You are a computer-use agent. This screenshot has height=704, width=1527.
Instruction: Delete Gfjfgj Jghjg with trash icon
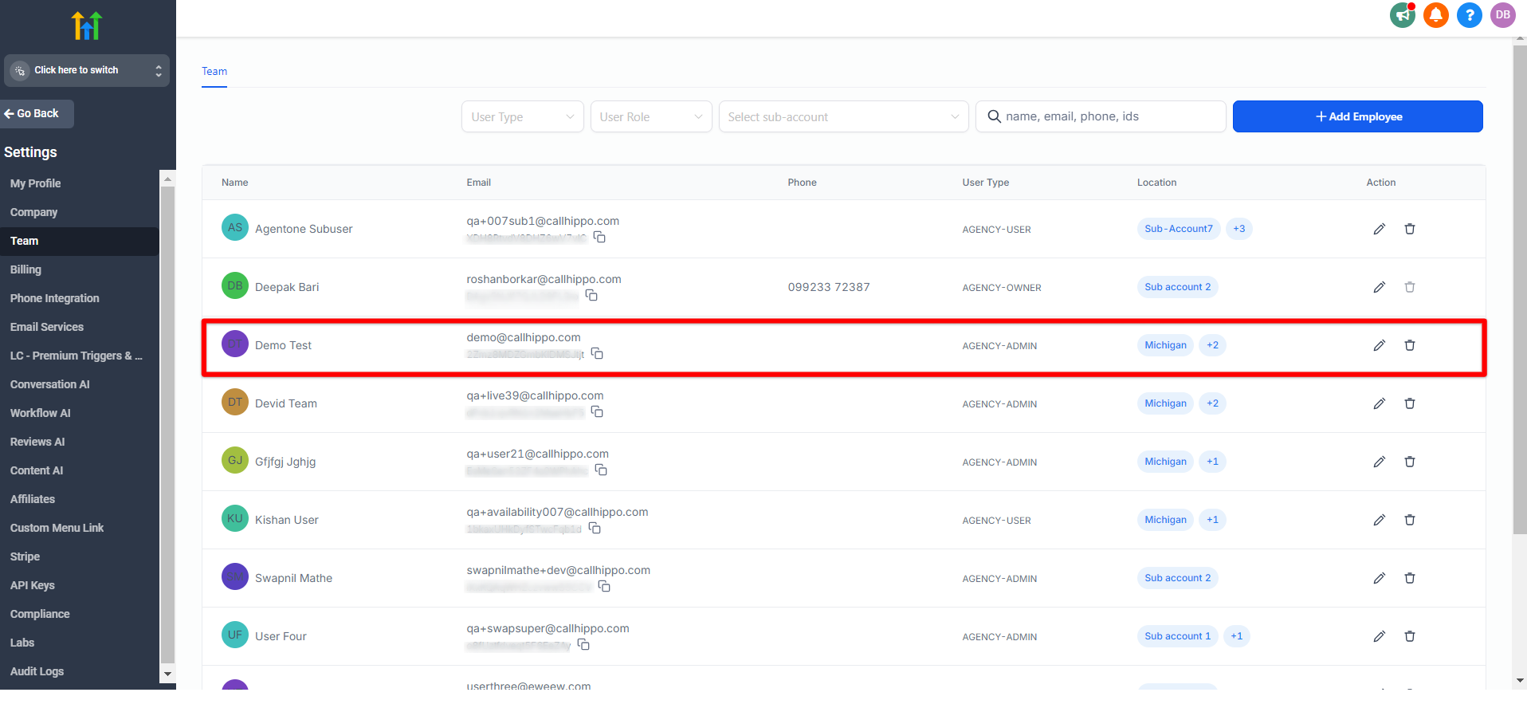coord(1410,462)
